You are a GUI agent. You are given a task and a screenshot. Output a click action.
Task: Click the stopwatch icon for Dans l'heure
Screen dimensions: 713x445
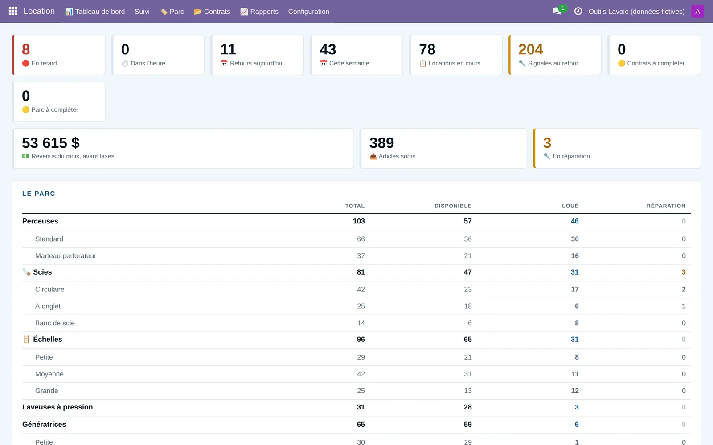coord(125,63)
